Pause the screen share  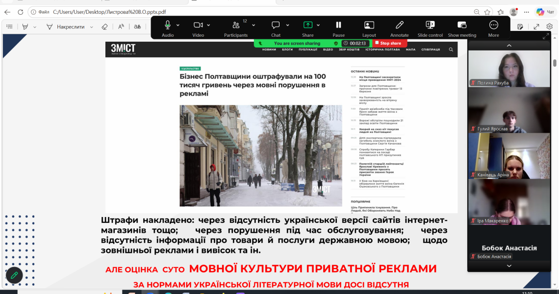[x=338, y=25]
